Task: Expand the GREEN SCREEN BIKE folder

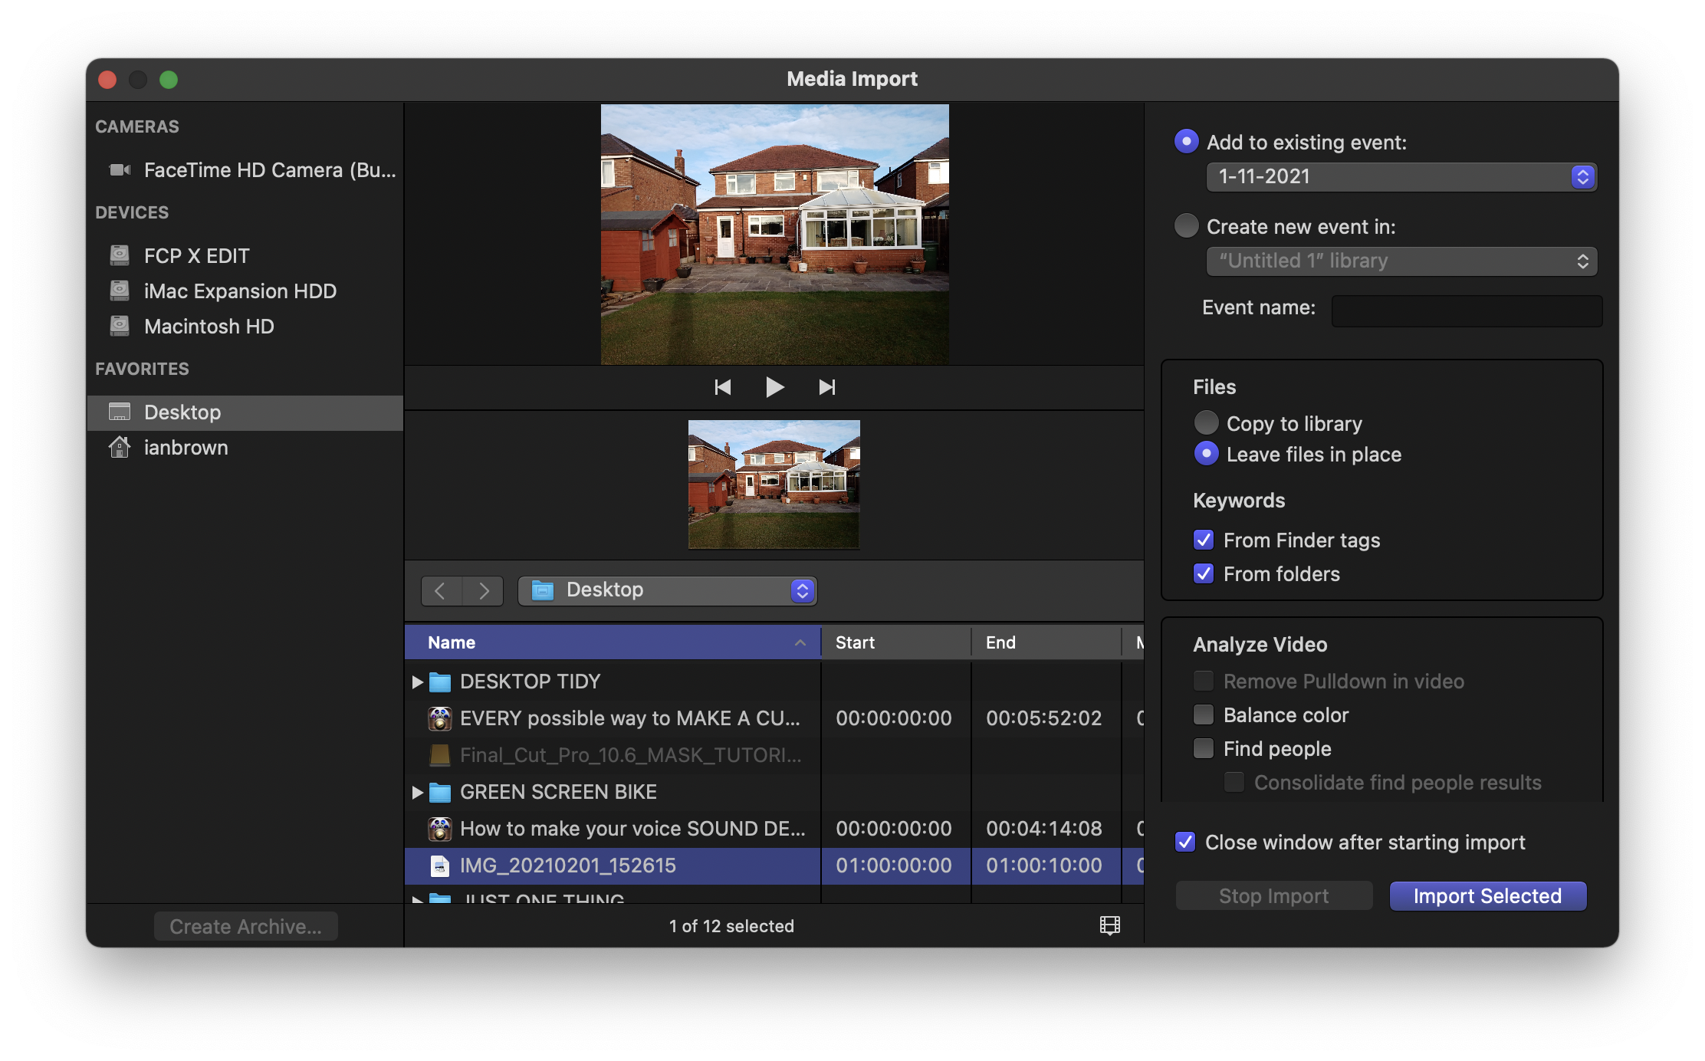Action: (x=417, y=792)
